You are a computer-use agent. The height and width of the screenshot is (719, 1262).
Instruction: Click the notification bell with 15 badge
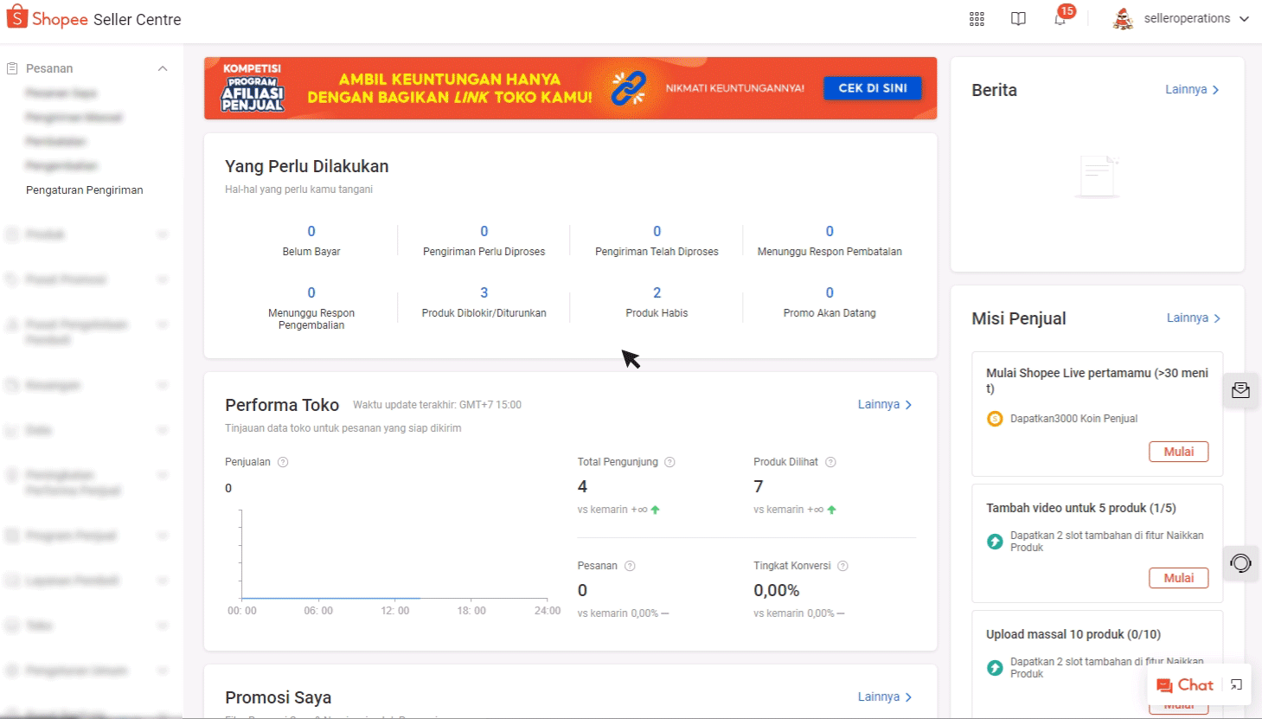click(x=1060, y=19)
